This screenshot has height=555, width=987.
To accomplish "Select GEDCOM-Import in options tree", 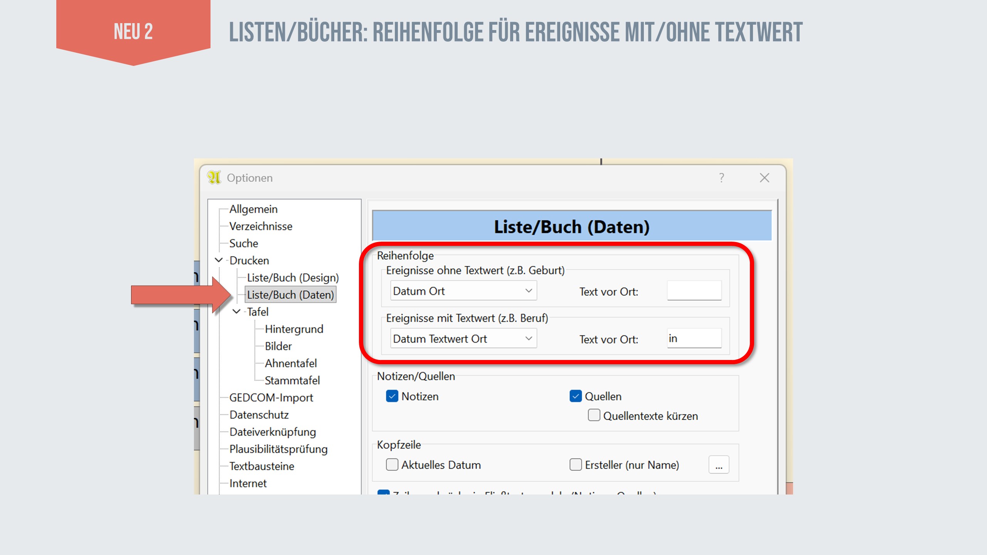I will click(x=271, y=397).
